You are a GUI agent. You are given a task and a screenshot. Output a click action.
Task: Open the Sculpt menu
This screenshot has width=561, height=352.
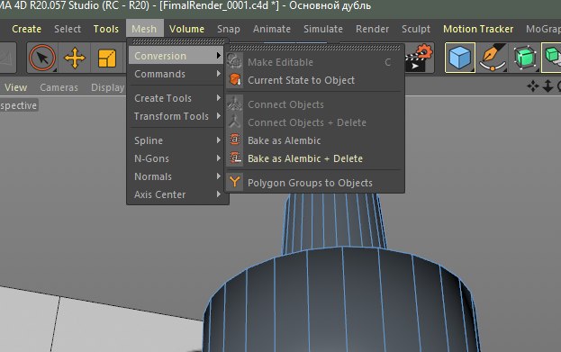(416, 29)
